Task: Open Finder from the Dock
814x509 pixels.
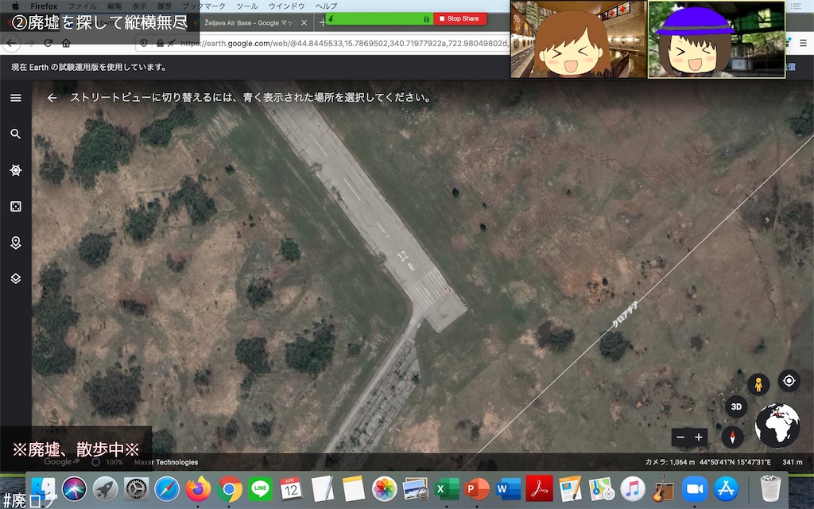Action: (x=44, y=489)
